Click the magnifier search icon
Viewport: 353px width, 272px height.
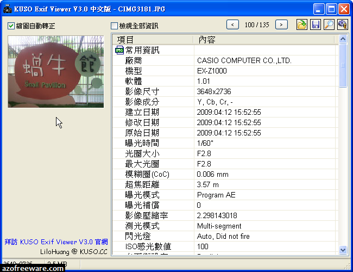click(x=329, y=24)
